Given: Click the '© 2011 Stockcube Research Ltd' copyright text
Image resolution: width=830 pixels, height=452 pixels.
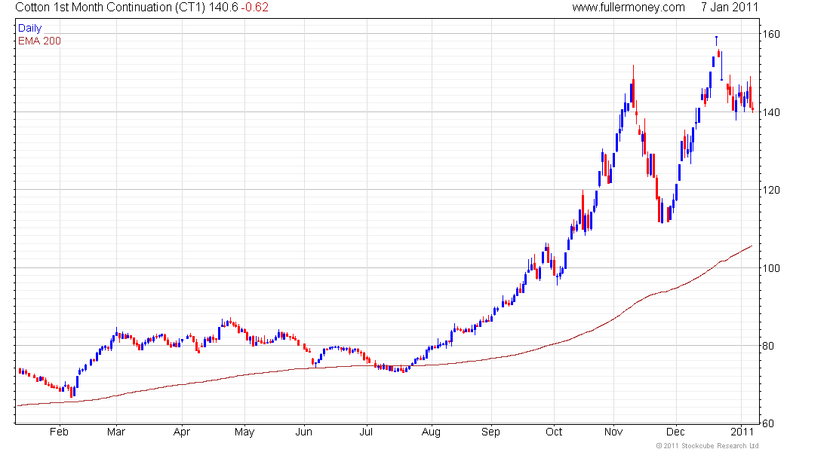Looking at the screenshot, I should pyautogui.click(x=708, y=446).
